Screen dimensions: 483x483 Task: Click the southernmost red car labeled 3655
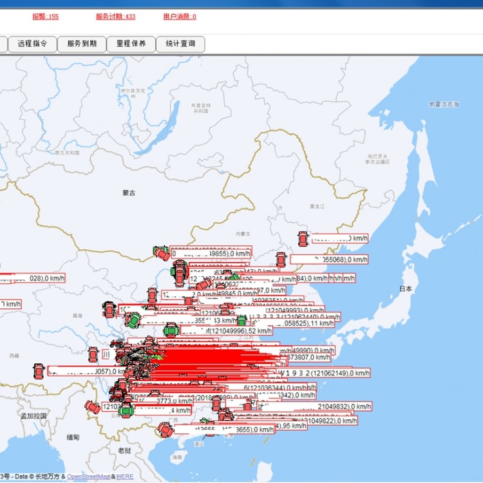point(166,429)
